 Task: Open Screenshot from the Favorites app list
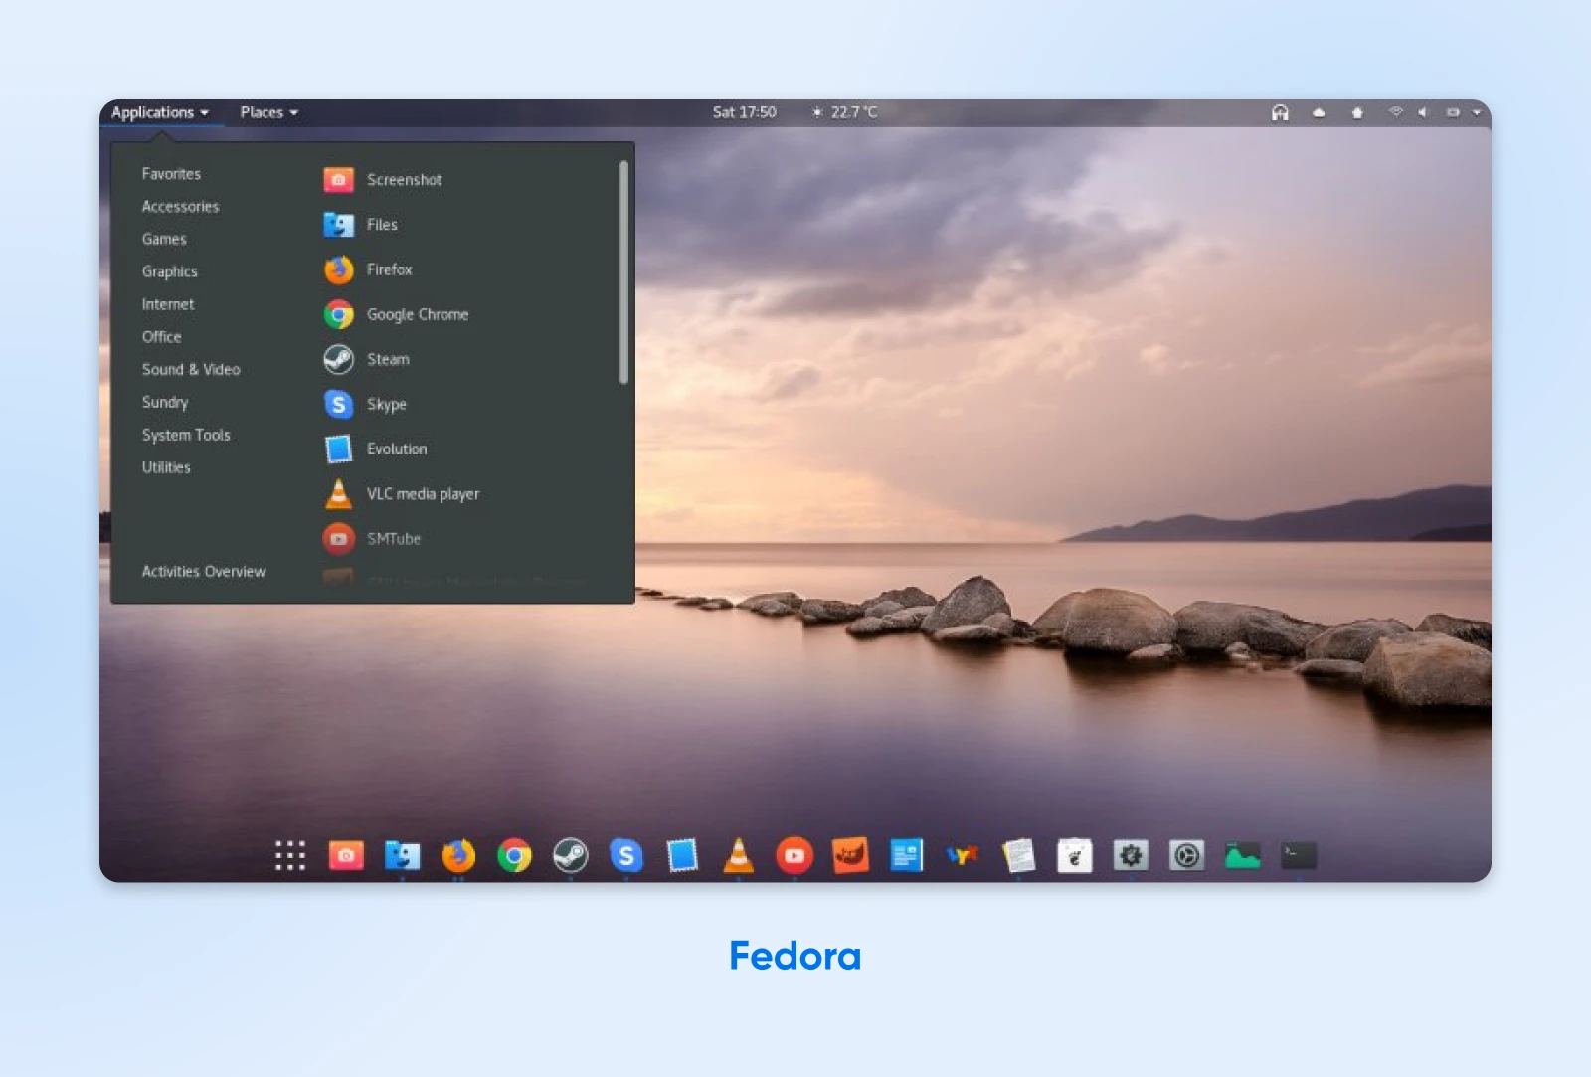tap(383, 179)
